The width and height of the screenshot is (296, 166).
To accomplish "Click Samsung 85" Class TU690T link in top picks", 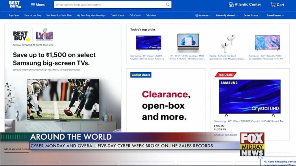I will pos(147,57).
